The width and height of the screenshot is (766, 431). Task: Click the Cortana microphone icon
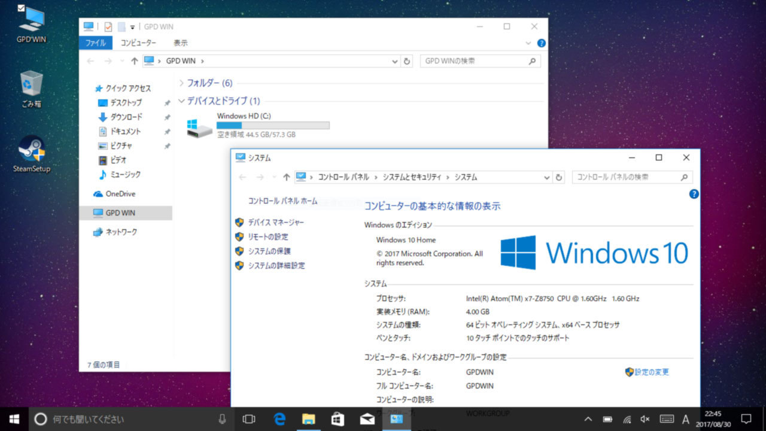point(223,419)
